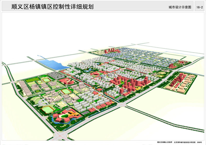Image resolution: width=206 pixels, height=145 pixels.
Task: Click the round red building in the town centre
Action: [x=96, y=74]
